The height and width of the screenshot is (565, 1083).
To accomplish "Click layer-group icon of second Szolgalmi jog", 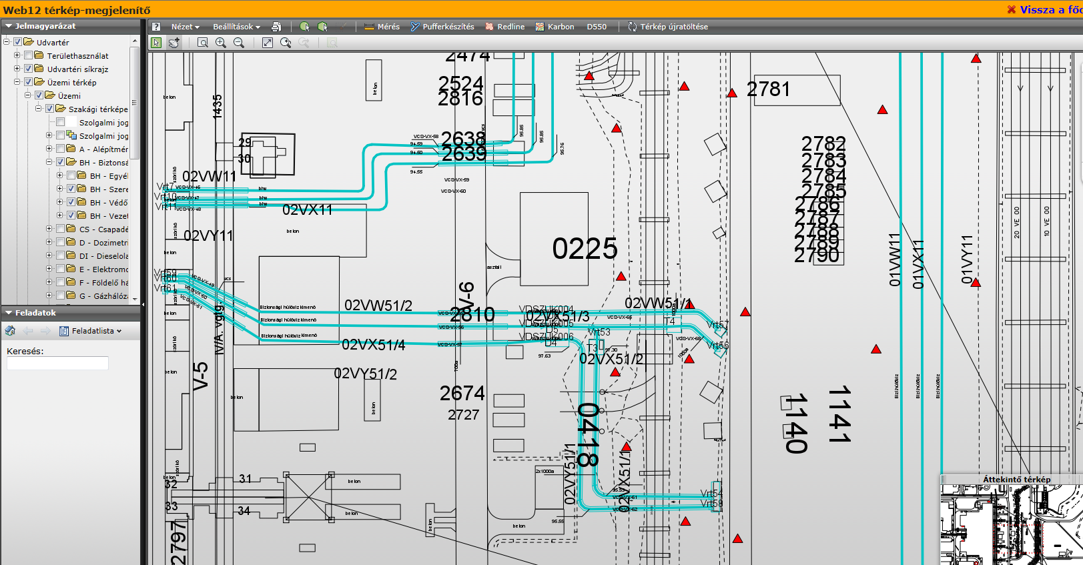I will tap(71, 135).
